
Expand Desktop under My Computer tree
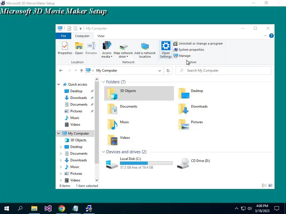[x=61, y=147]
